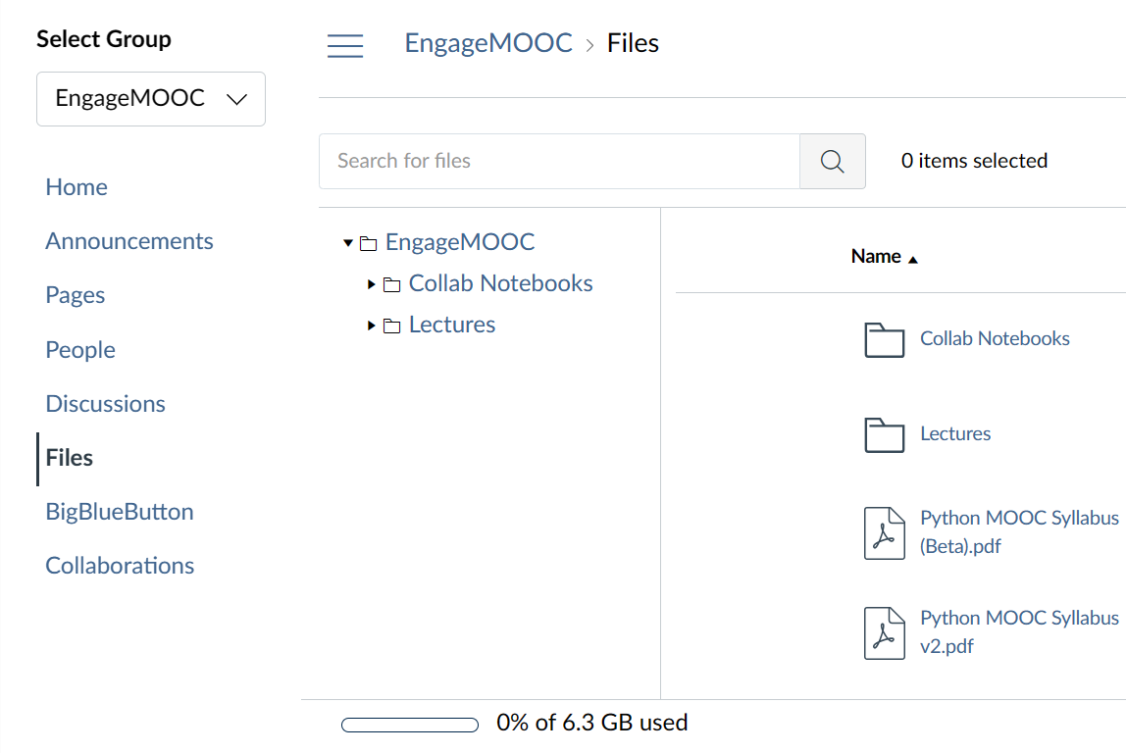The image size is (1126, 753).
Task: Click the Collab Notebooks folder icon in the file list
Action: [884, 339]
